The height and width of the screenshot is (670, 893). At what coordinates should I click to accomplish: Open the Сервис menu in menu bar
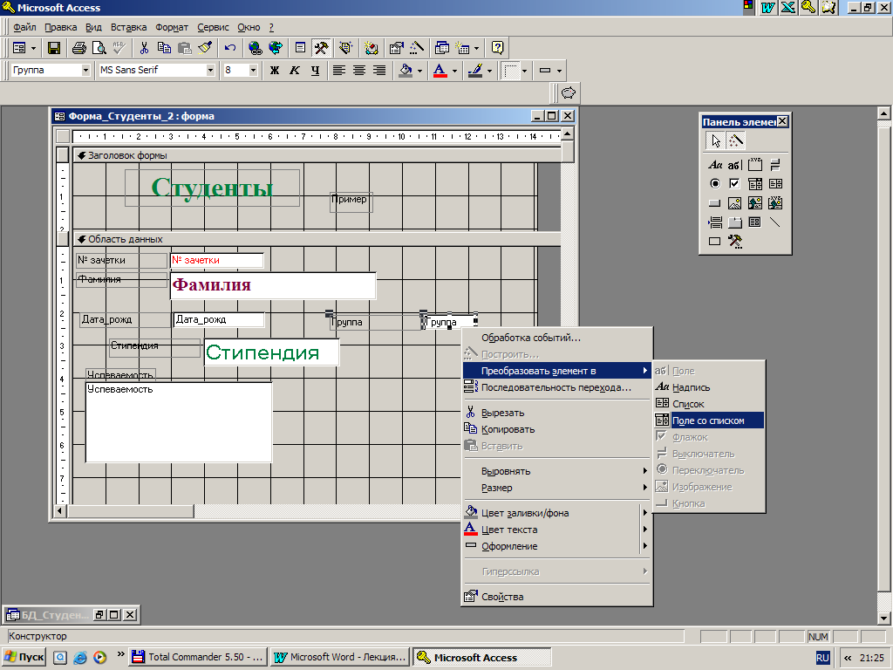click(213, 27)
